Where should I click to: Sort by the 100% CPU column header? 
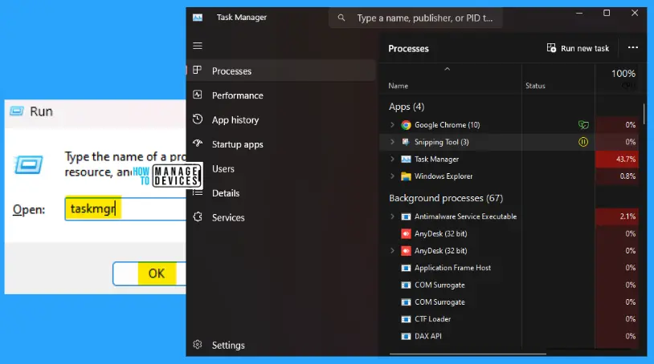[x=623, y=74]
